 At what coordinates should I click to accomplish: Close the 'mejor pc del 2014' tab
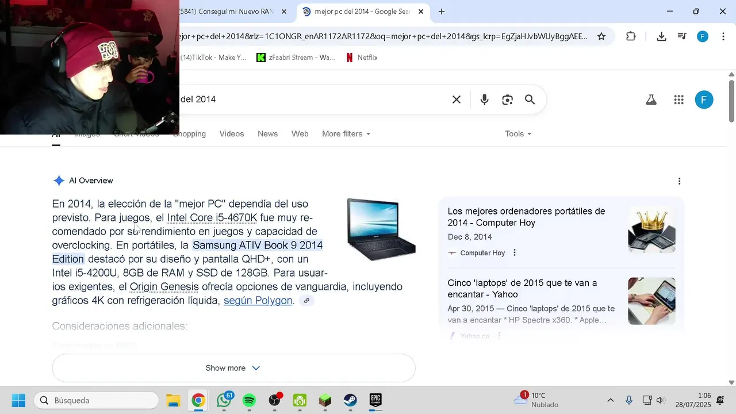point(421,11)
